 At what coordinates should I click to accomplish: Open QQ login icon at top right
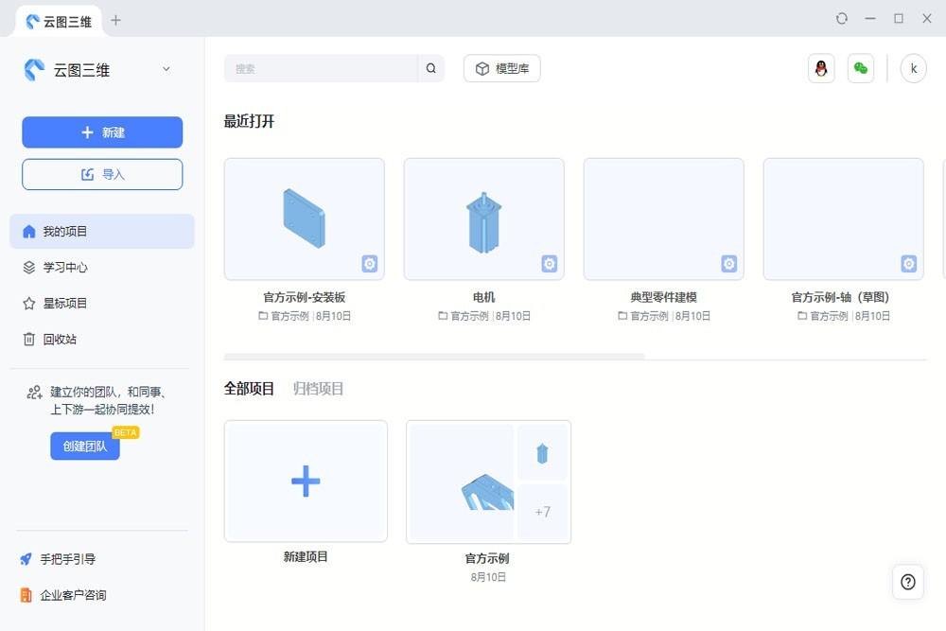pyautogui.click(x=820, y=68)
